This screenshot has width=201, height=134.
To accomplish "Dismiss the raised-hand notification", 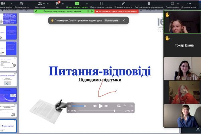I will click(x=124, y=20).
